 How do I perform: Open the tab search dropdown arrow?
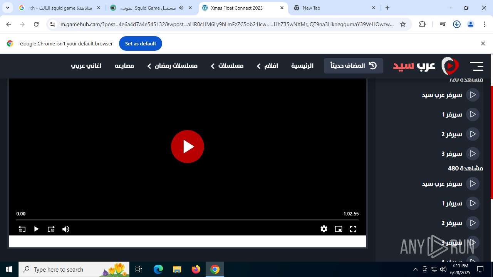7,8
